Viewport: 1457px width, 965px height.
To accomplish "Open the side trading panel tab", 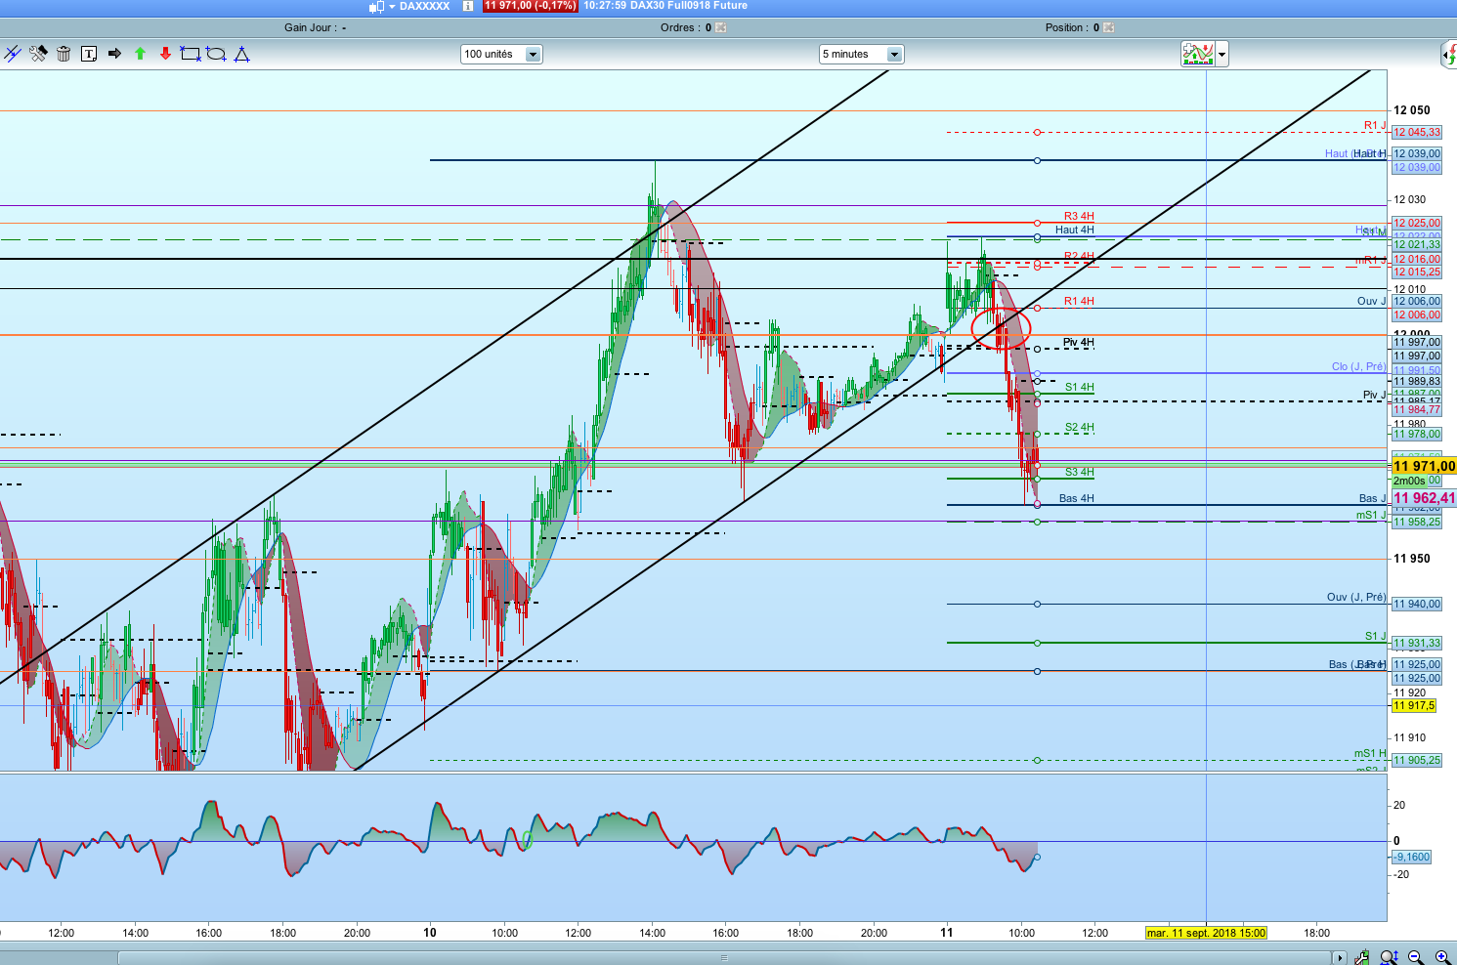I will (x=1449, y=55).
